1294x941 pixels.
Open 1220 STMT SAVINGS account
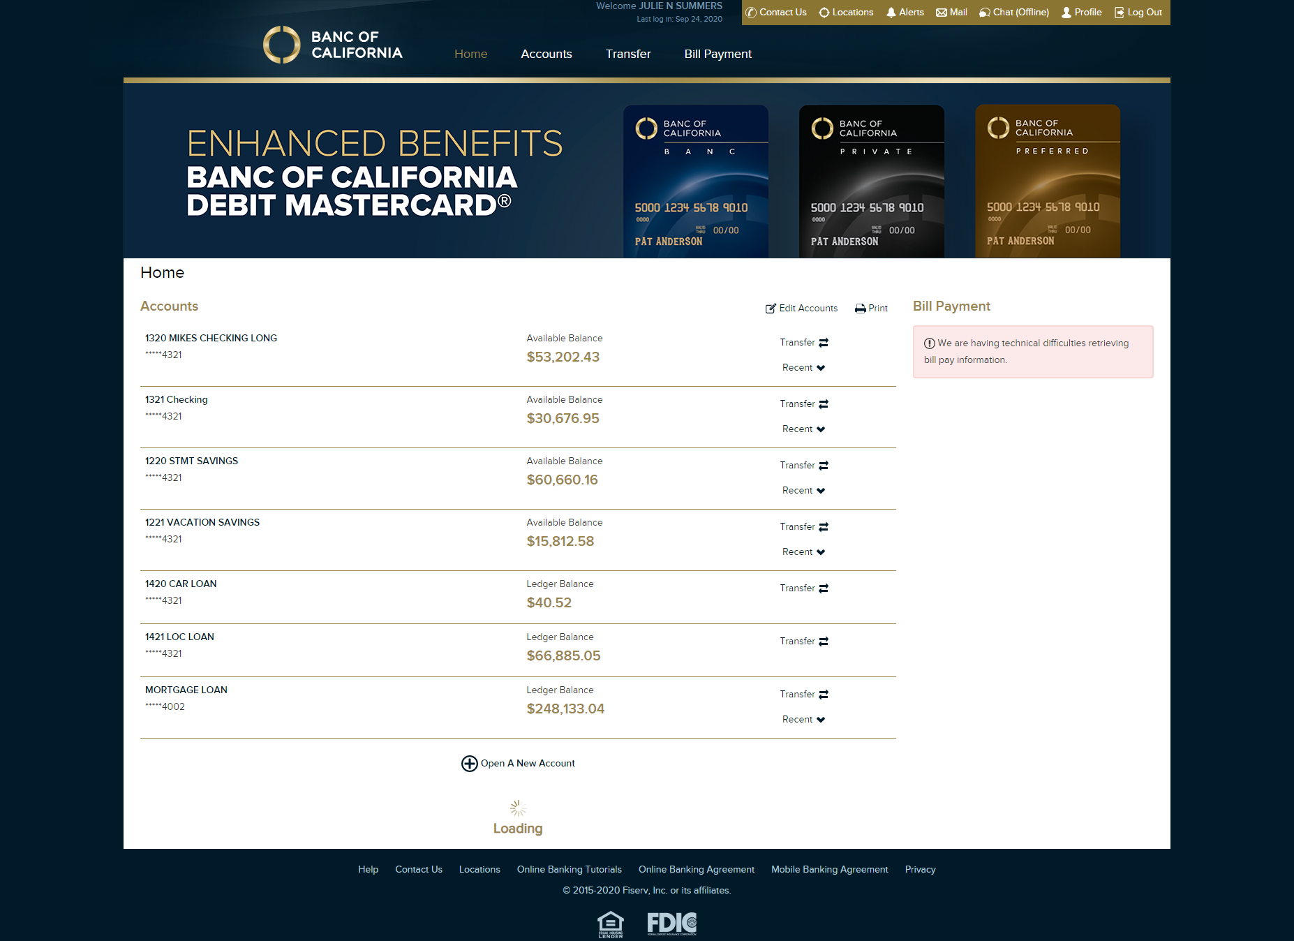[191, 461]
